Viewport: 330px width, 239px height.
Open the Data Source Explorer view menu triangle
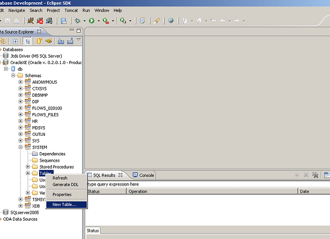coord(78,39)
